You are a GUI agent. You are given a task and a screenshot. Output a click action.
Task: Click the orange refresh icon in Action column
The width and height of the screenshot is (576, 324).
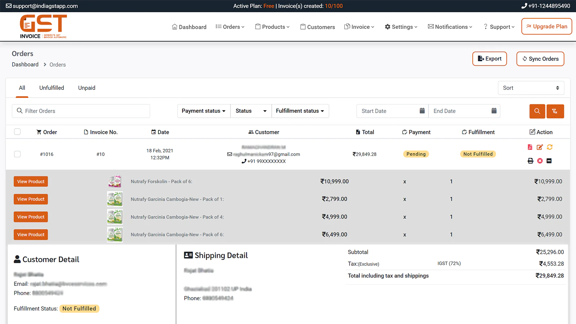pos(550,147)
